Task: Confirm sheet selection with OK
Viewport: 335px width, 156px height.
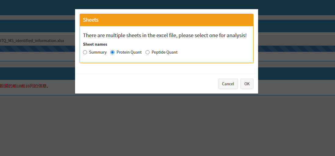Action: (247, 84)
